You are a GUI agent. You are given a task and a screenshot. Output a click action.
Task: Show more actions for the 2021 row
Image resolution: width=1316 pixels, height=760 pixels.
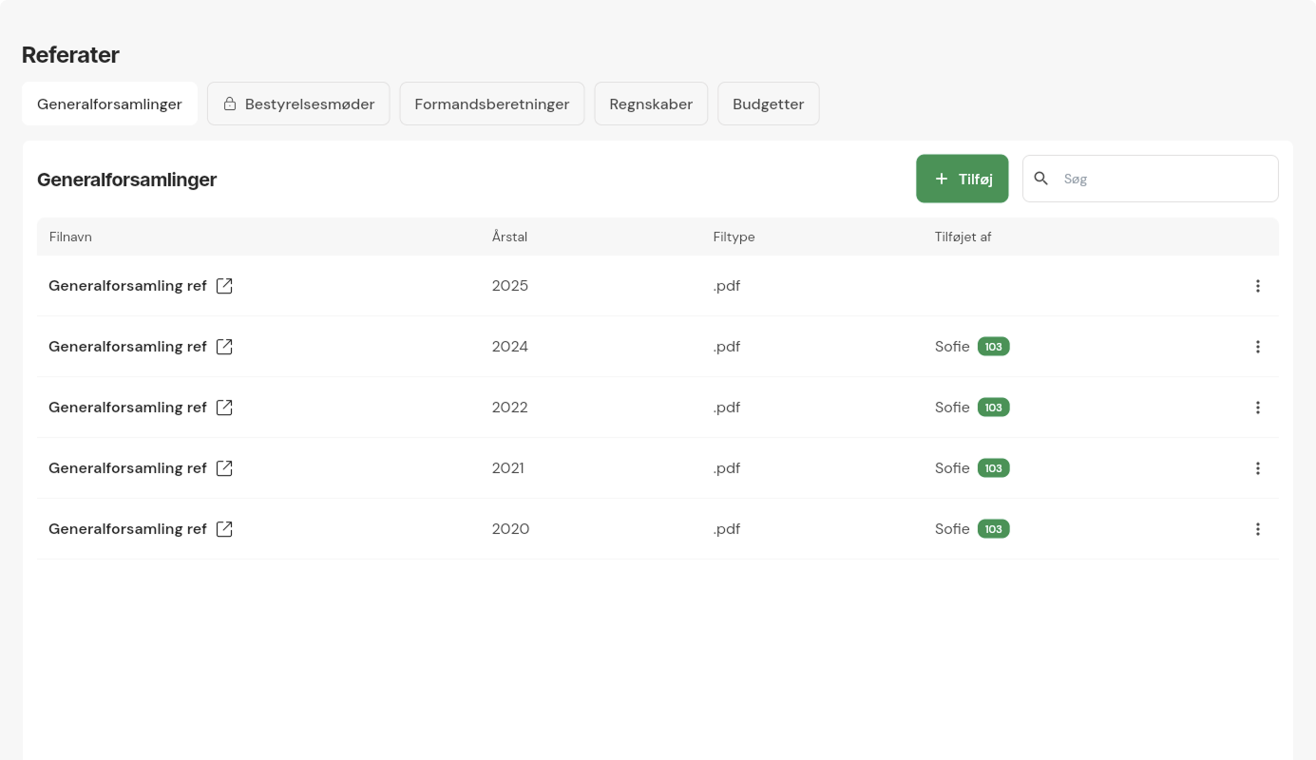[x=1257, y=468]
